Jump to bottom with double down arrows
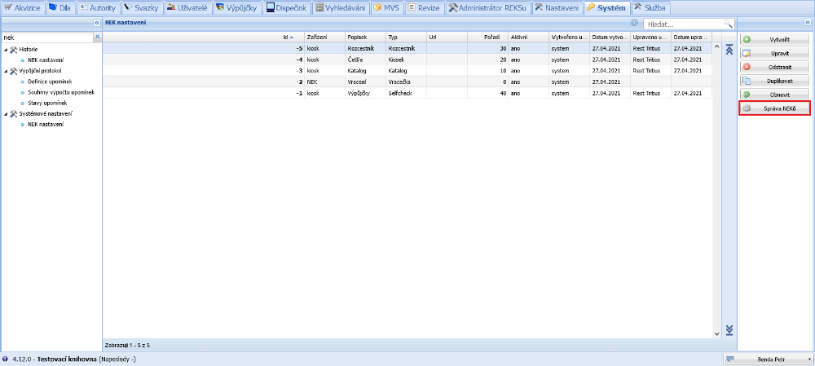This screenshot has height=366, width=815. click(x=729, y=330)
